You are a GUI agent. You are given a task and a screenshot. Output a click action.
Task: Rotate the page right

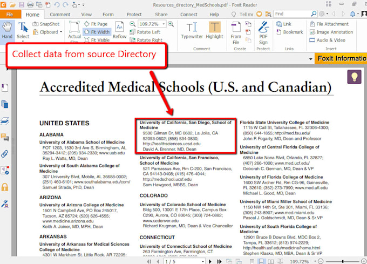(146, 40)
